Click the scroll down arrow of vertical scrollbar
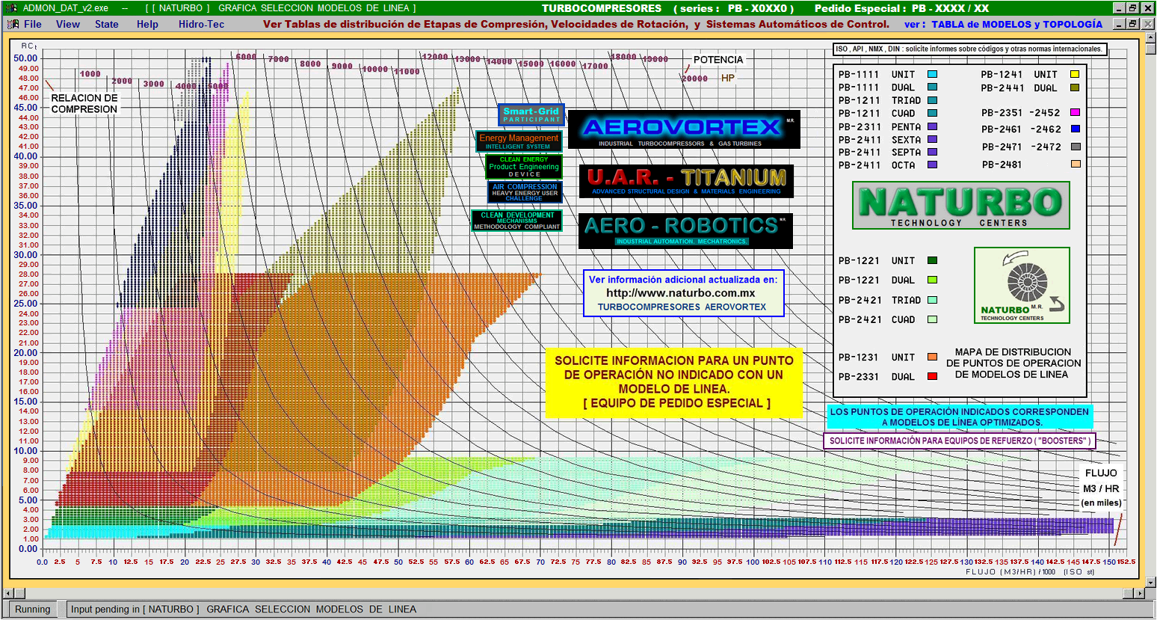 click(1150, 582)
